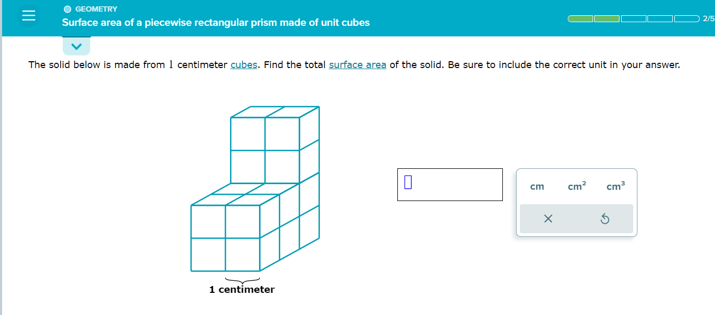Click the 1 centimeter label under the figure
This screenshot has width=715, height=315.
[242, 289]
